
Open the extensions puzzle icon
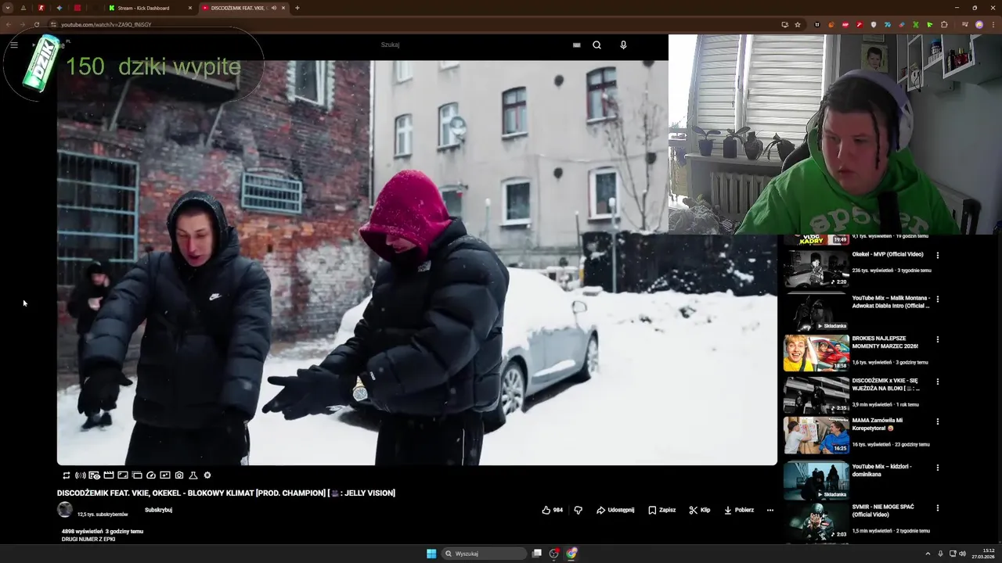click(944, 24)
